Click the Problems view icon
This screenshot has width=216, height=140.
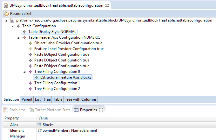click(5, 110)
